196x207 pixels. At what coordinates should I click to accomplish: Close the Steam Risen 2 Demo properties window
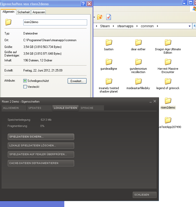155,101
